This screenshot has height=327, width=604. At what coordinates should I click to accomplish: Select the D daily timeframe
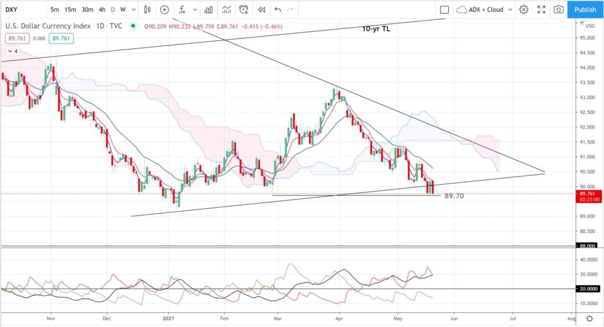click(113, 9)
